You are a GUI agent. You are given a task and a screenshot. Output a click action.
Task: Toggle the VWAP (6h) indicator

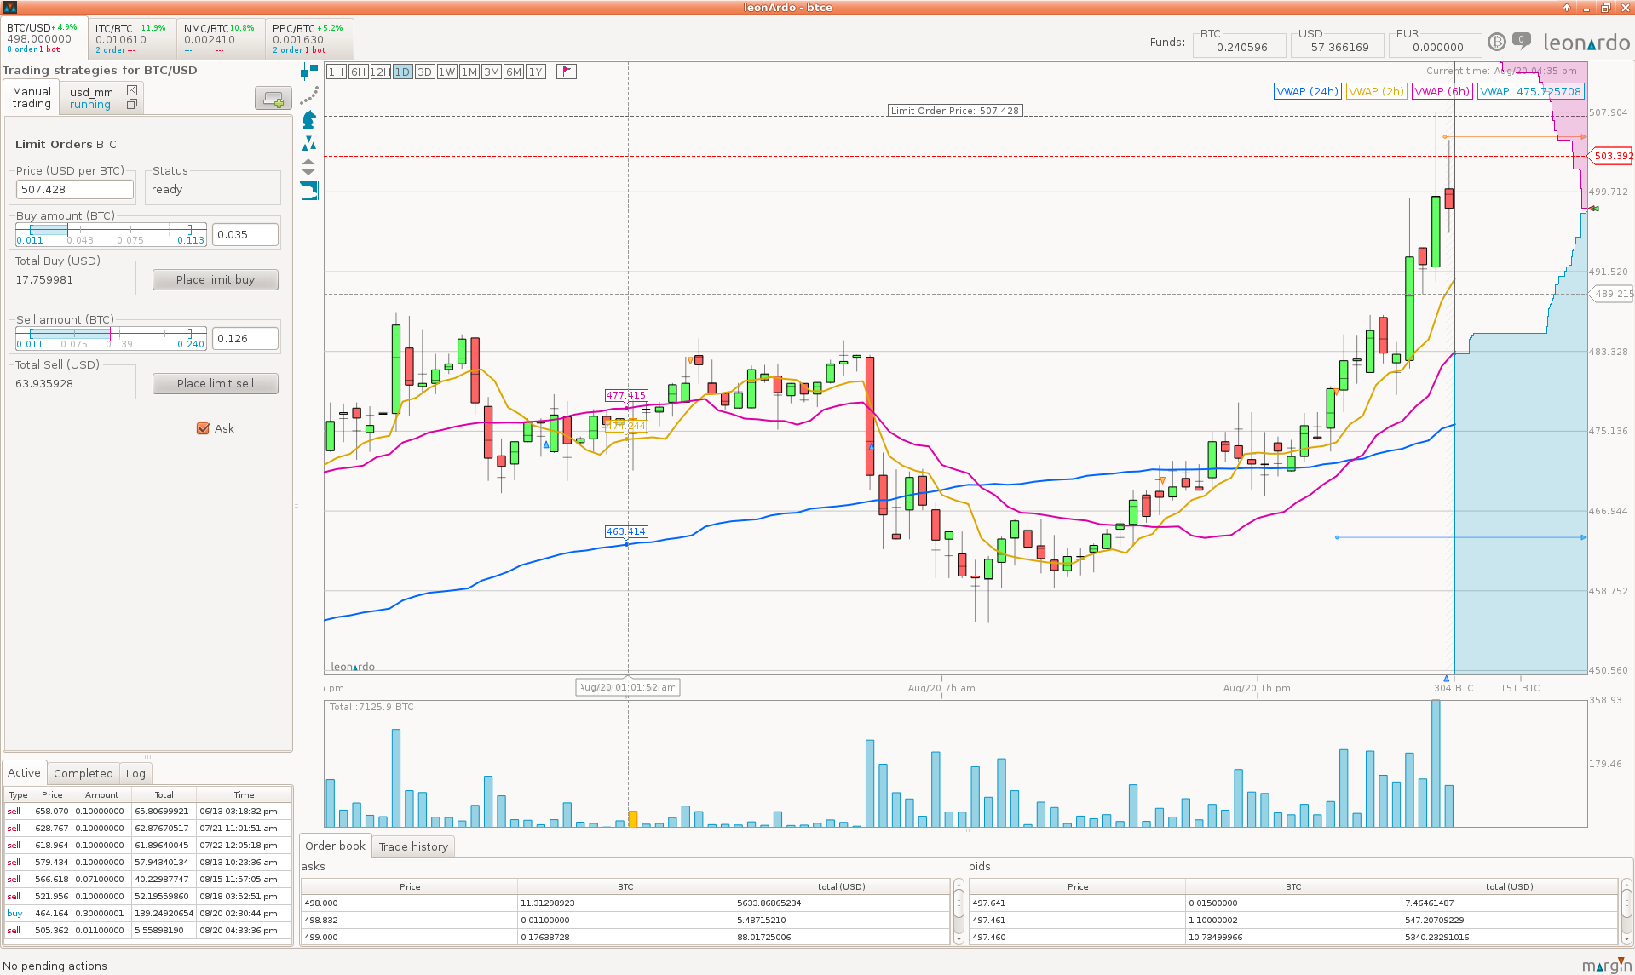point(1442,91)
